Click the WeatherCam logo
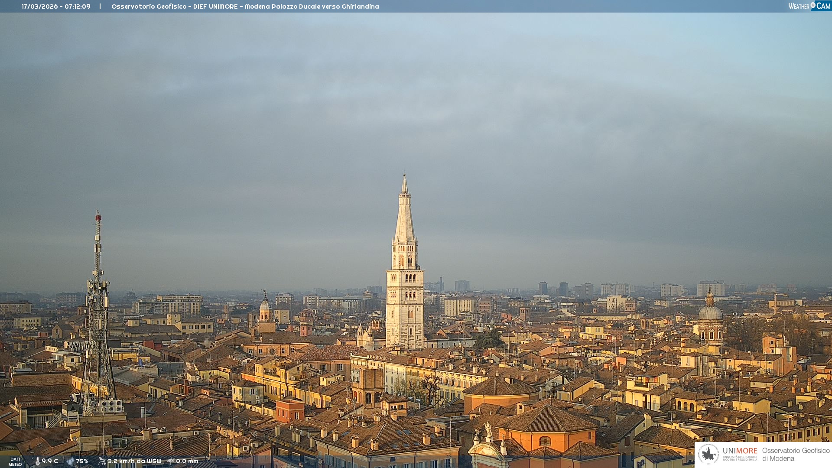 coord(809,6)
